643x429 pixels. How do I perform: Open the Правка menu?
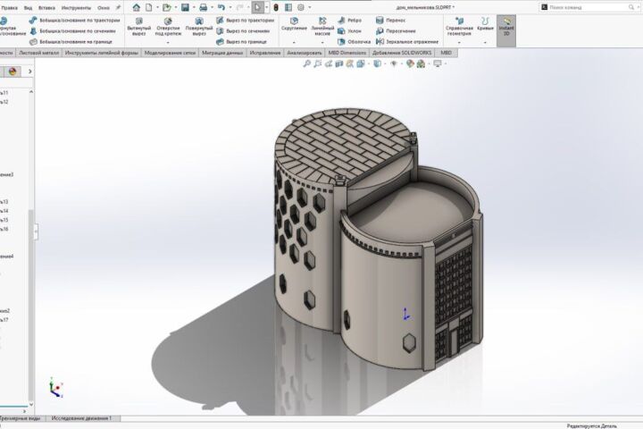coord(10,8)
